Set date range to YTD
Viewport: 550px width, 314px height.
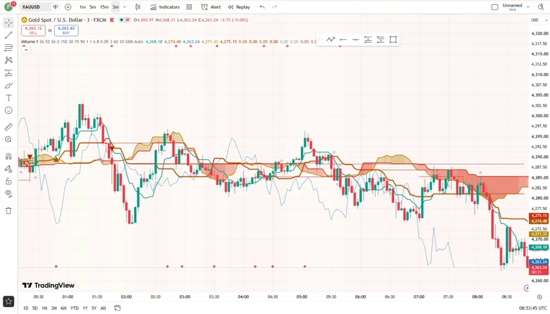(x=74, y=308)
